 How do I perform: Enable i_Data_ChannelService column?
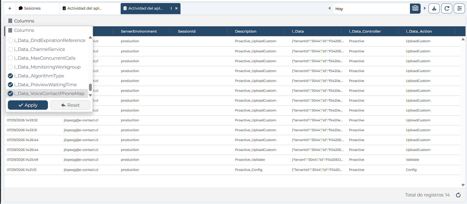[10, 49]
